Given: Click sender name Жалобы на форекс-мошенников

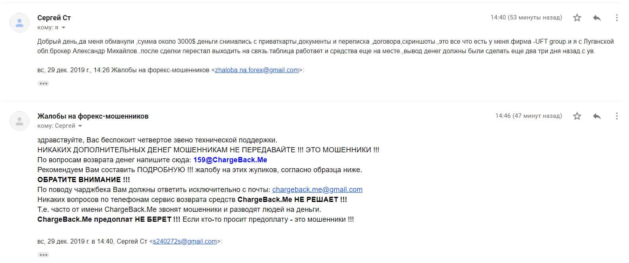Looking at the screenshot, I should [93, 116].
